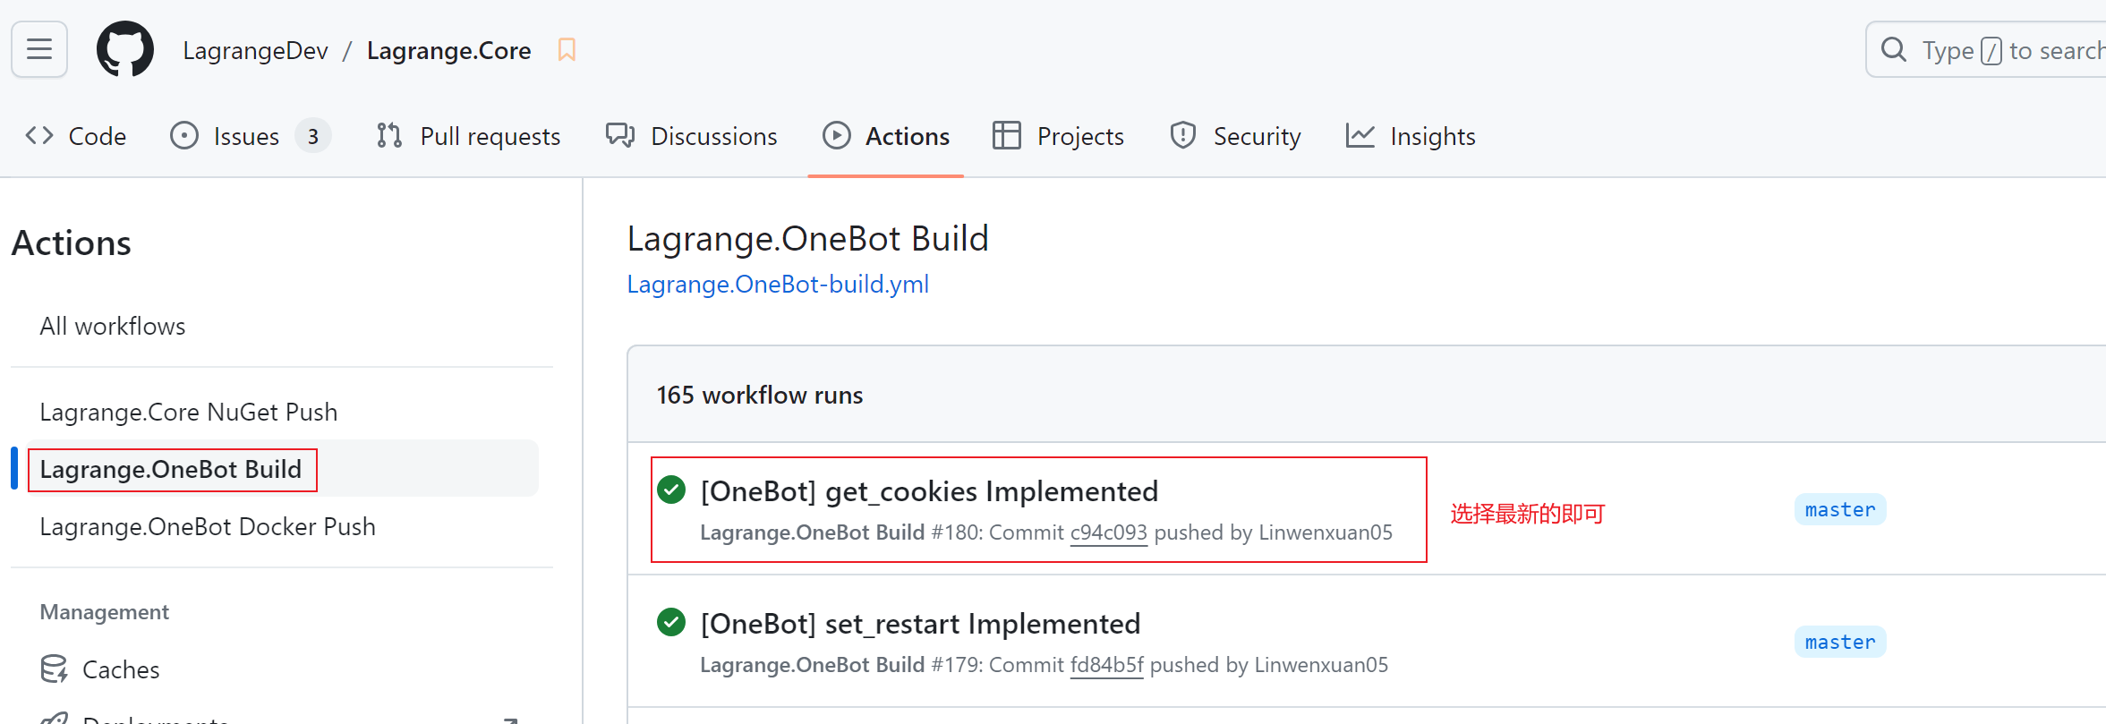This screenshot has width=2106, height=724.
Task: Select Lagrange.OneBot Docker Push workflow
Action: point(208,526)
